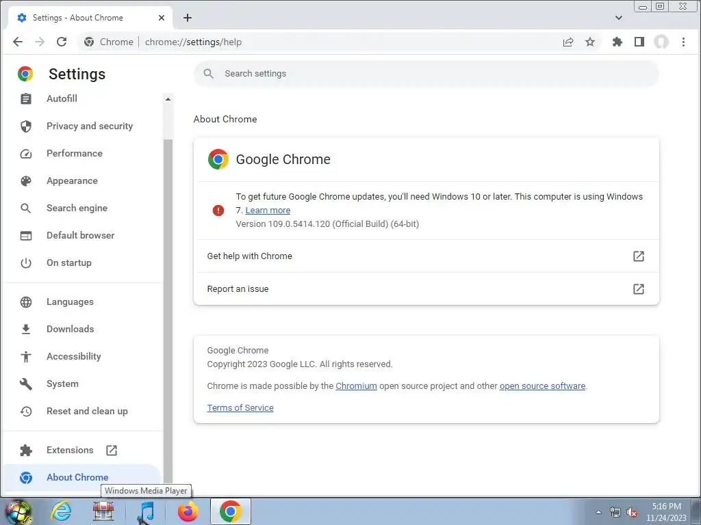Click the Appearance palette icon
701x525 pixels.
pyautogui.click(x=26, y=180)
